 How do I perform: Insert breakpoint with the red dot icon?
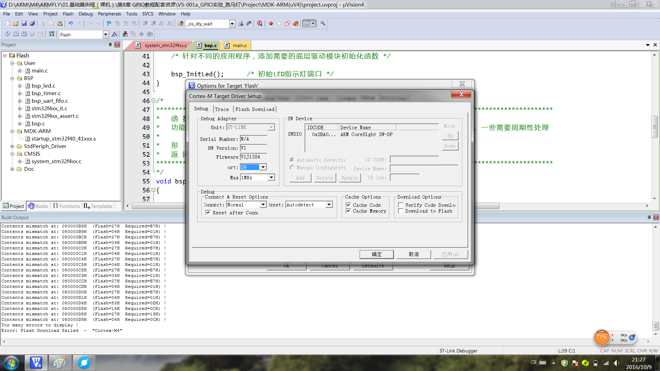[271, 23]
